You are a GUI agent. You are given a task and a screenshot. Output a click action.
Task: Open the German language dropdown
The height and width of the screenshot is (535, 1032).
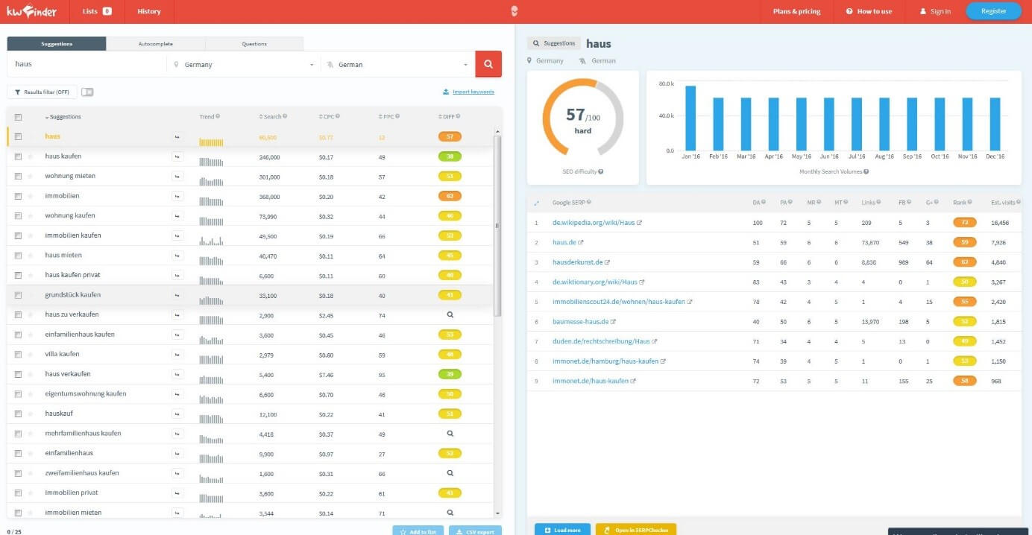tap(397, 64)
